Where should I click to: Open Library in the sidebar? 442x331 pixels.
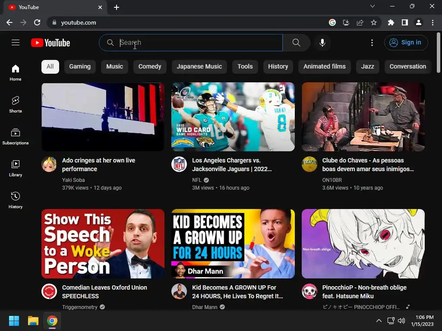pyautogui.click(x=16, y=168)
